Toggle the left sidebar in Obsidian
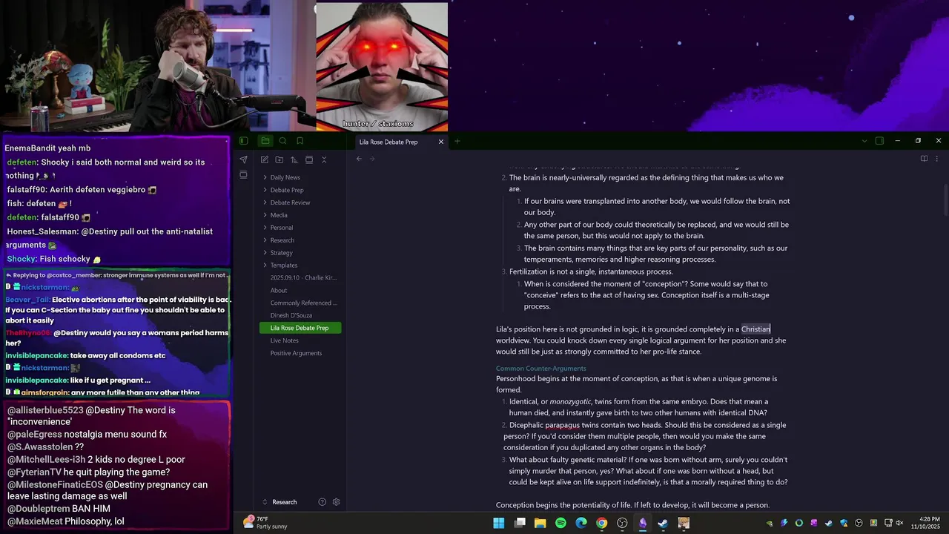Image resolution: width=949 pixels, height=534 pixels. [x=243, y=141]
